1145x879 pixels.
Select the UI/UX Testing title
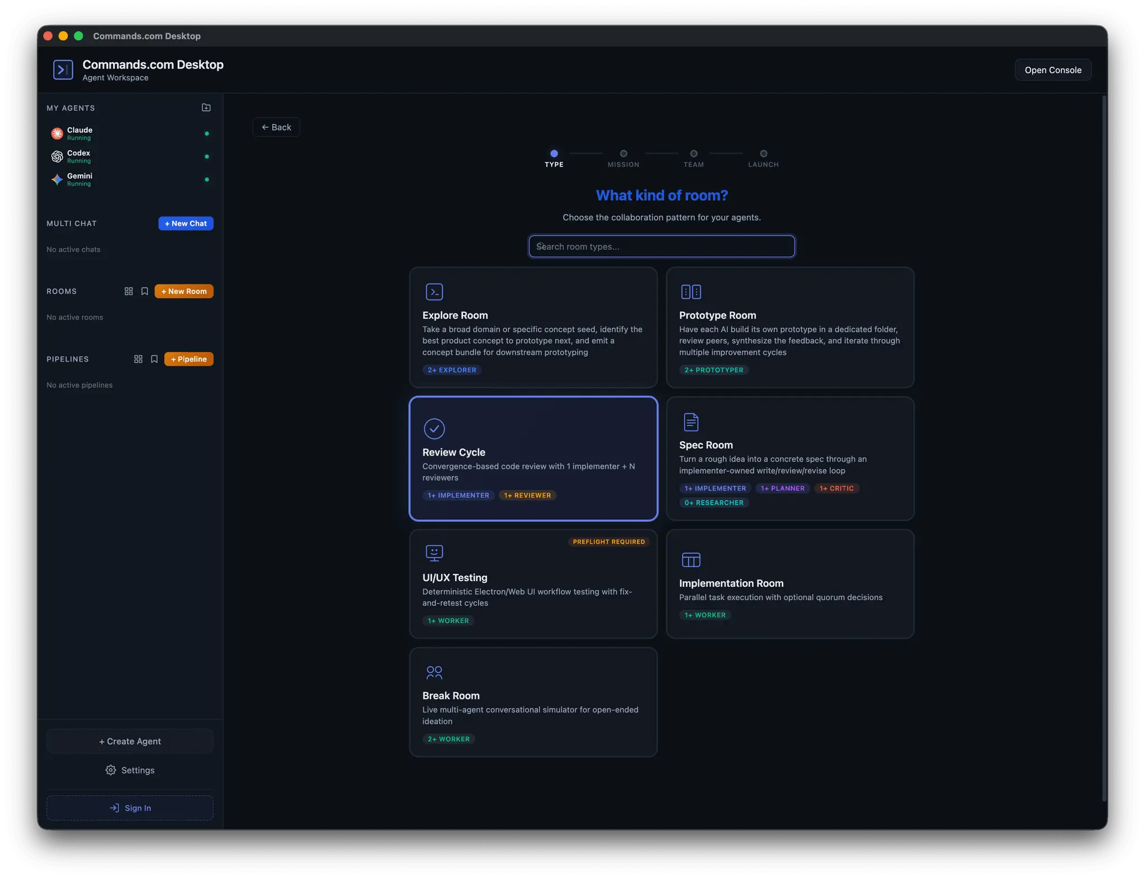[455, 577]
